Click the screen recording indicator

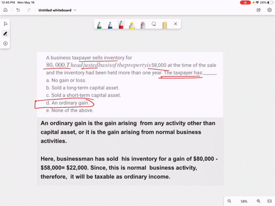pos(245,2)
